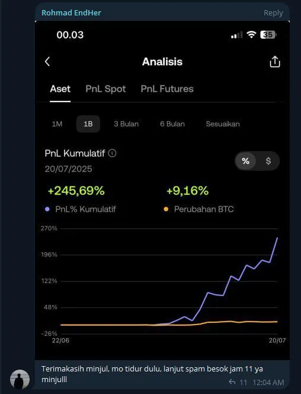This screenshot has height=394, width=301.
Task: Switch to the PnL Spot tab
Action: pos(105,88)
